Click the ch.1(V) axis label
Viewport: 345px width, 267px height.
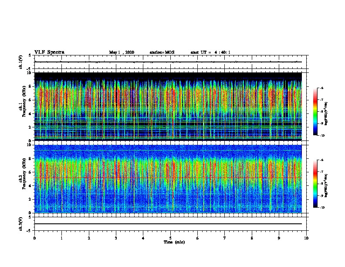click(x=21, y=62)
